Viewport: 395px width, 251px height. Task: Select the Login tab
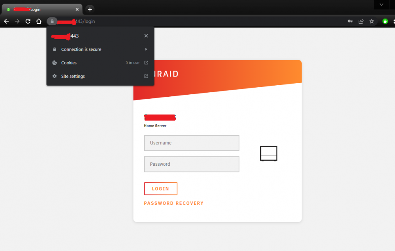[42, 9]
